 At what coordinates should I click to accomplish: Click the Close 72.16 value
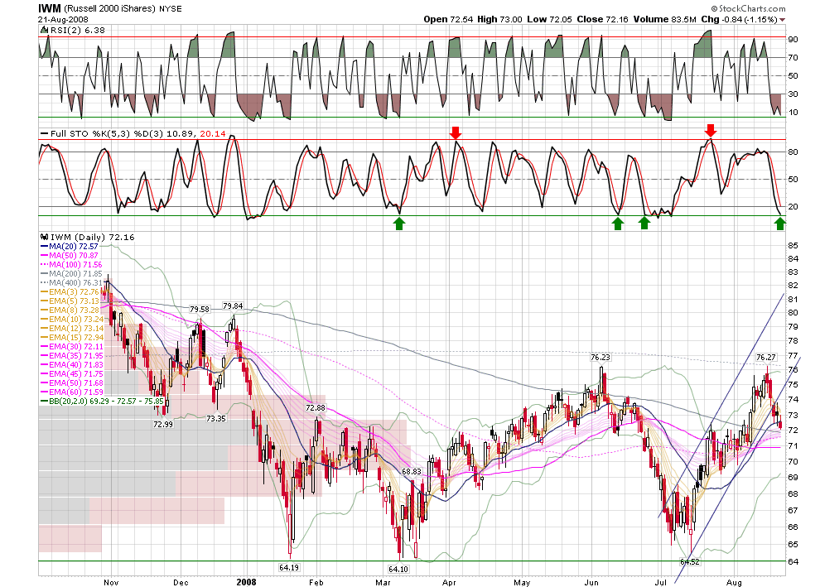click(x=602, y=19)
